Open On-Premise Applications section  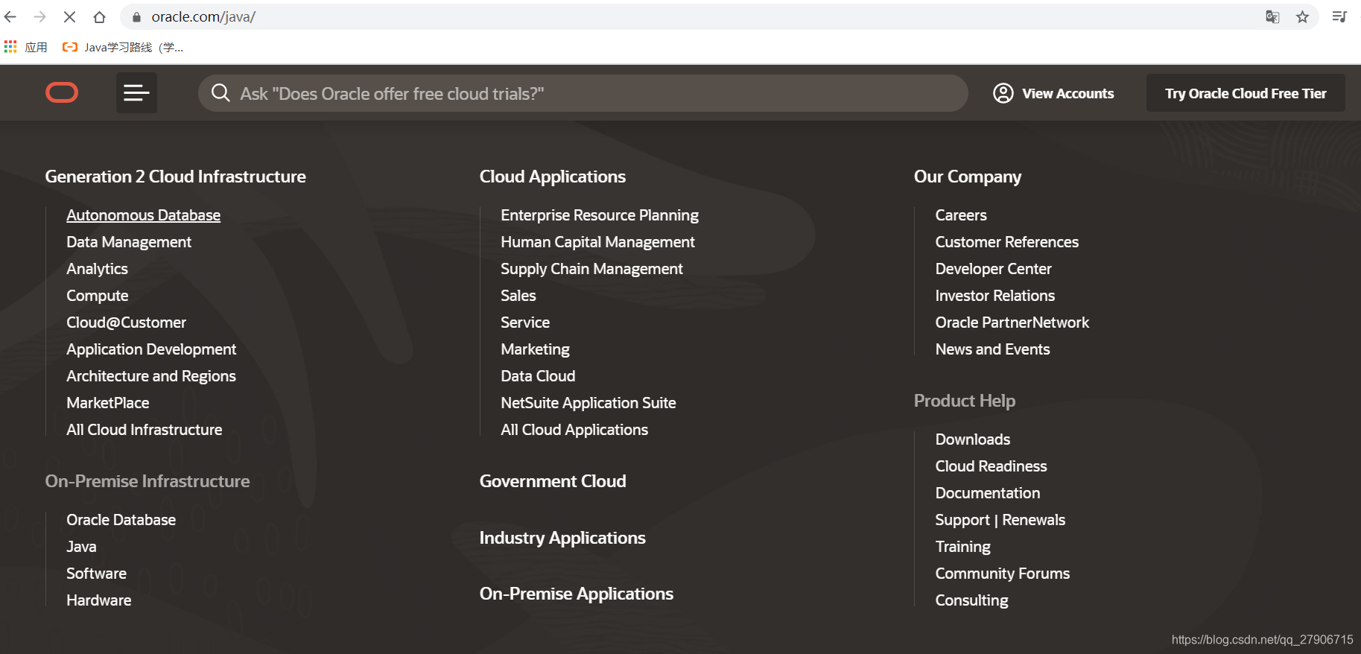[577, 594]
